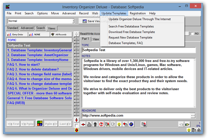Click the padlock icon in status bar
The width and height of the screenshot is (208, 139).
point(199,130)
